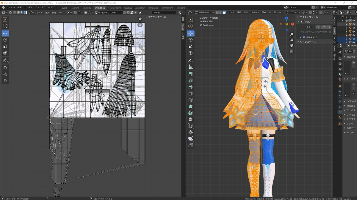Click the Measure tool in 3D viewport
The width and height of the screenshot is (357, 200).
190,67
